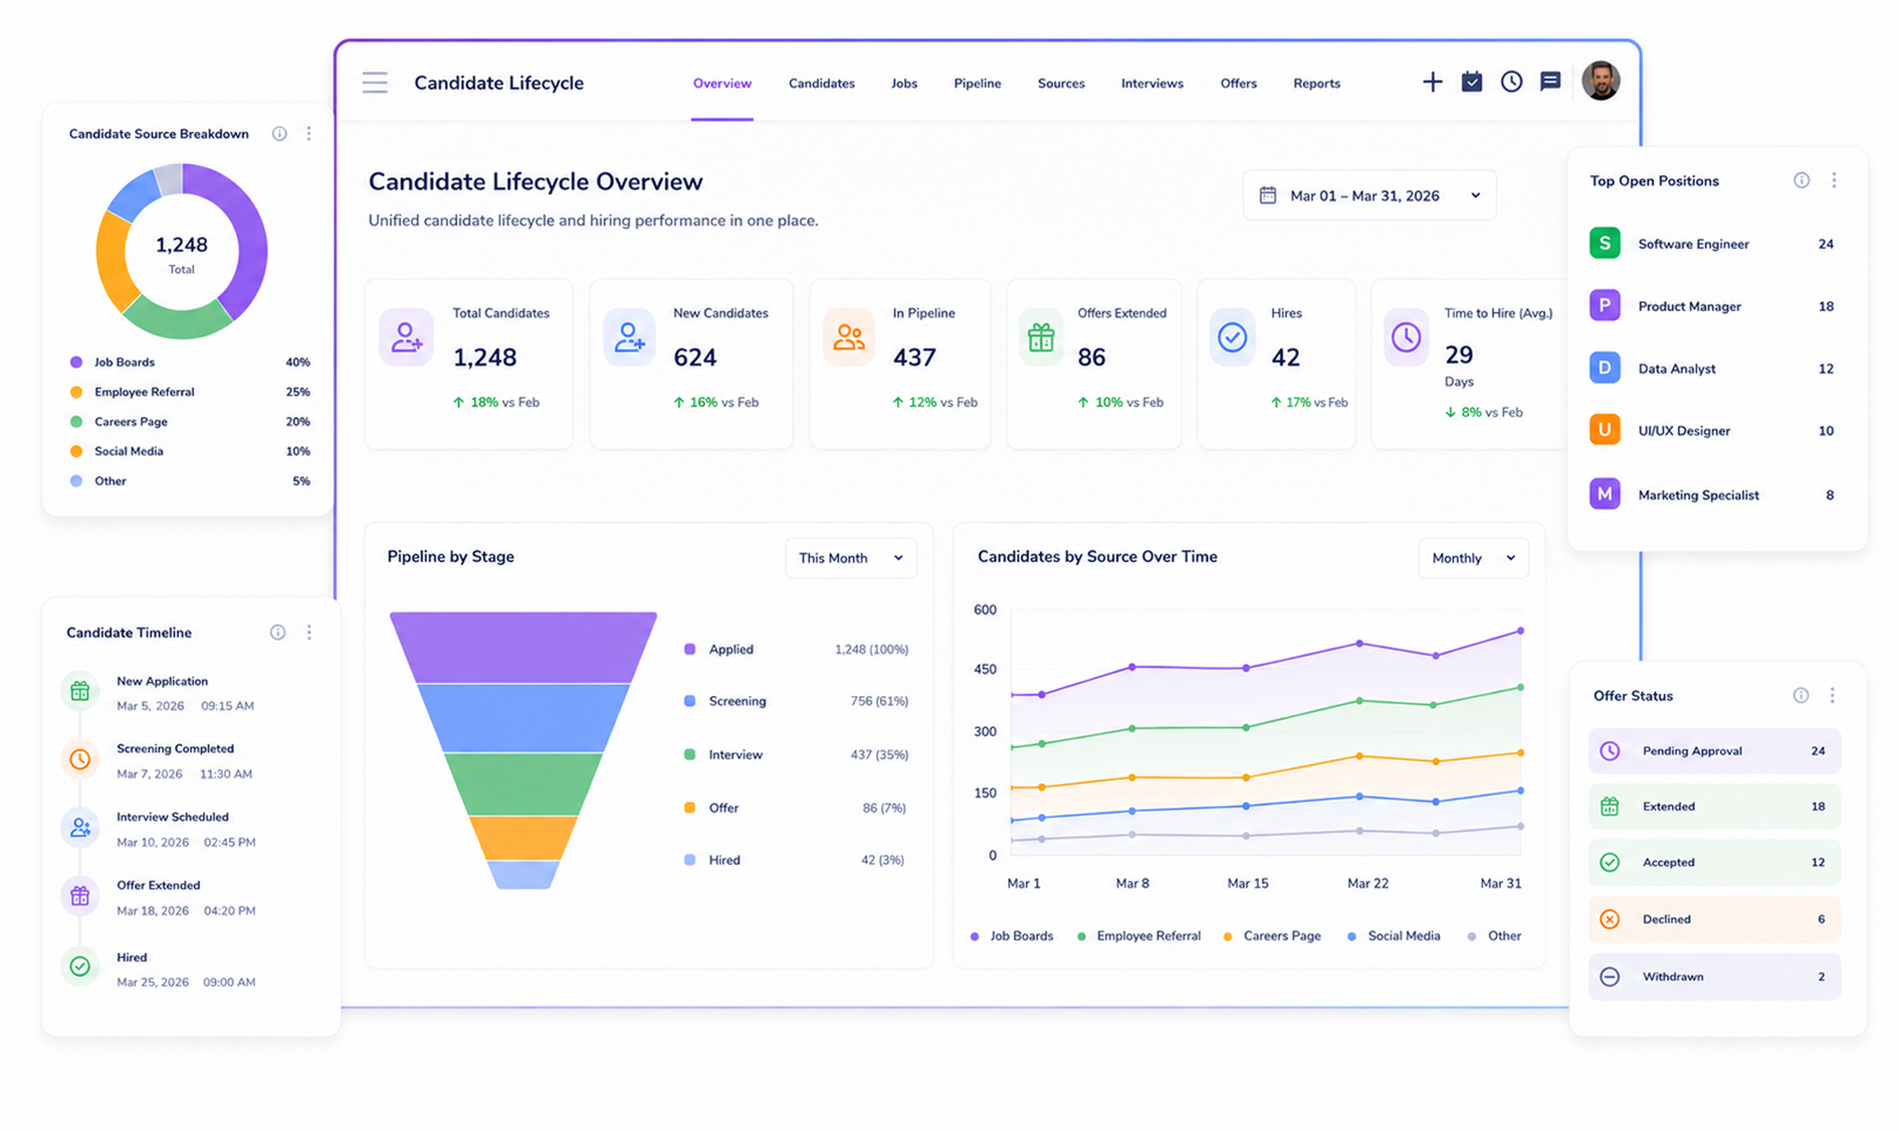Click info icon on Offer Status
This screenshot has width=1899, height=1131.
1800,696
